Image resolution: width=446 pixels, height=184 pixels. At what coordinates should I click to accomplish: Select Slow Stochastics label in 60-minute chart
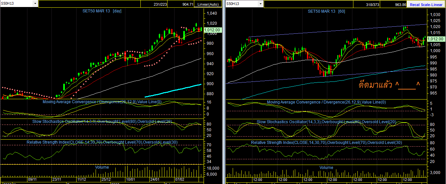point(326,122)
